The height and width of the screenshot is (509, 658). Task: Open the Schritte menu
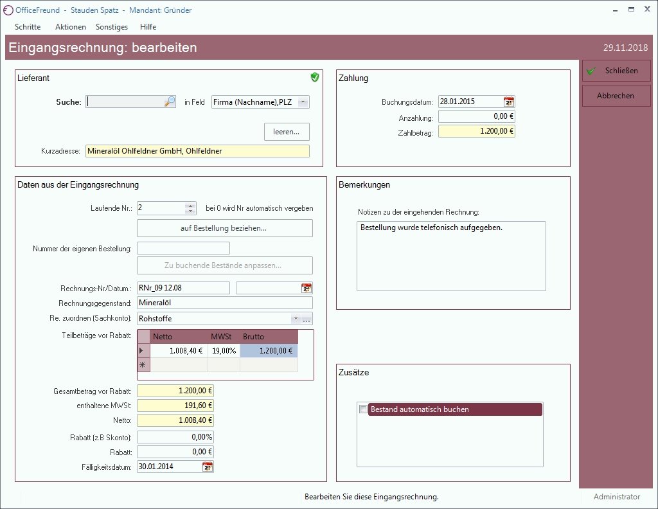(x=28, y=27)
